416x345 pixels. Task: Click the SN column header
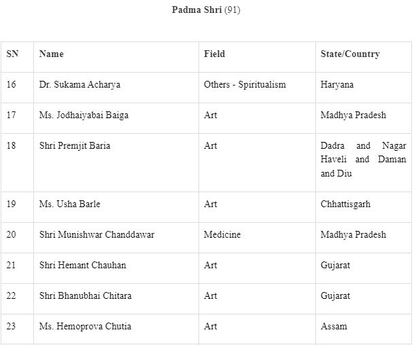[x=12, y=54]
